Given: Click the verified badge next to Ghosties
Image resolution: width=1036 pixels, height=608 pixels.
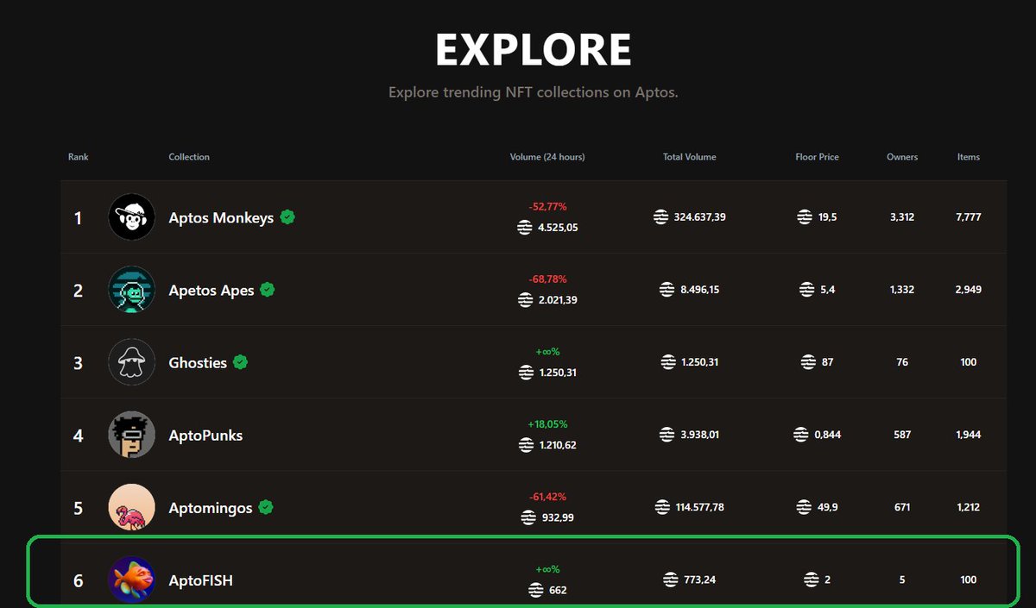Looking at the screenshot, I should coord(240,362).
